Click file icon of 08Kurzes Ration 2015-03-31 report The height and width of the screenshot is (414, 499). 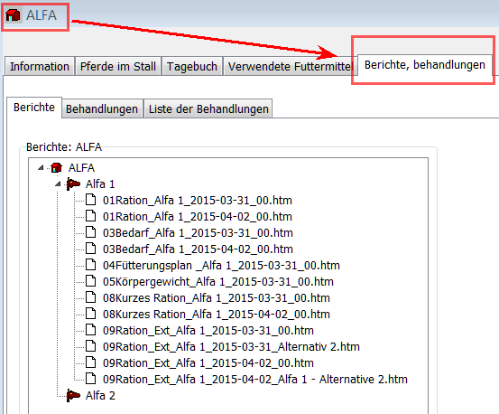[91, 297]
